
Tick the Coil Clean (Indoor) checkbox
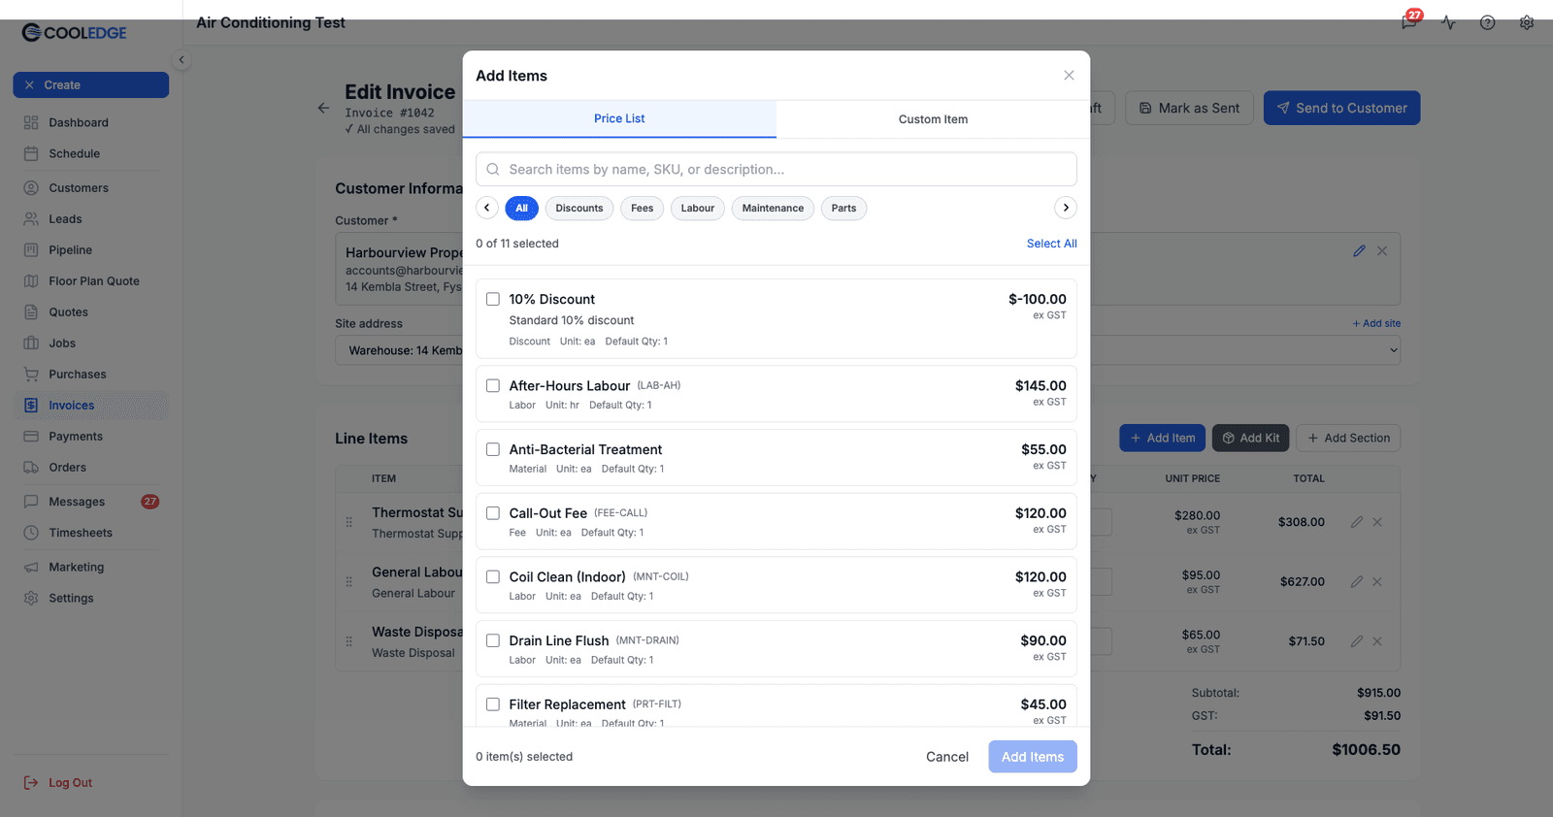coord(493,576)
